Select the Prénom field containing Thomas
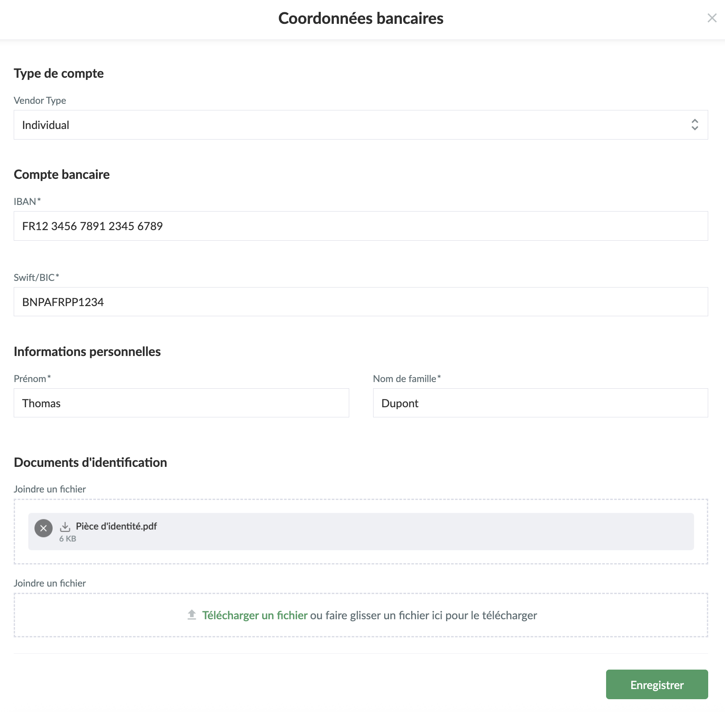The height and width of the screenshot is (712, 725). coord(181,403)
